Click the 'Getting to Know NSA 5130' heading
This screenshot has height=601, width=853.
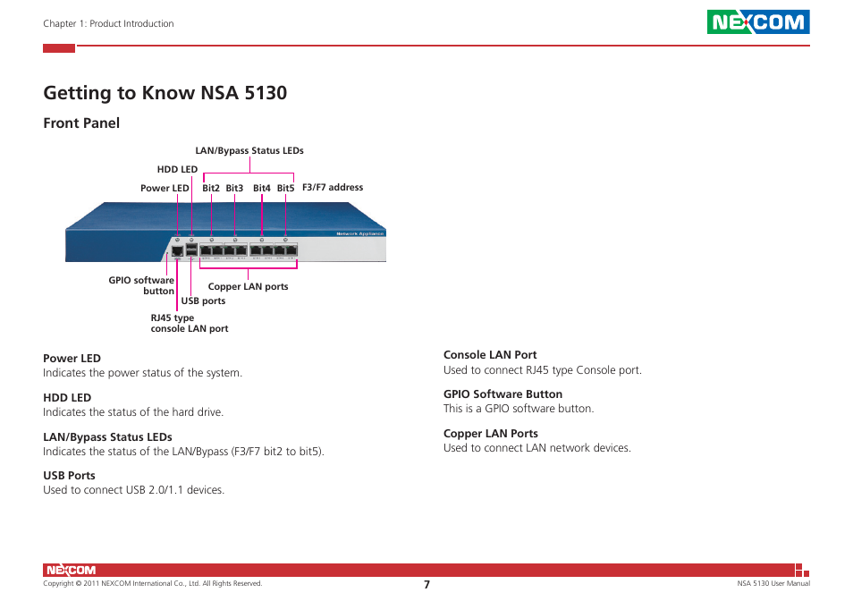point(165,93)
